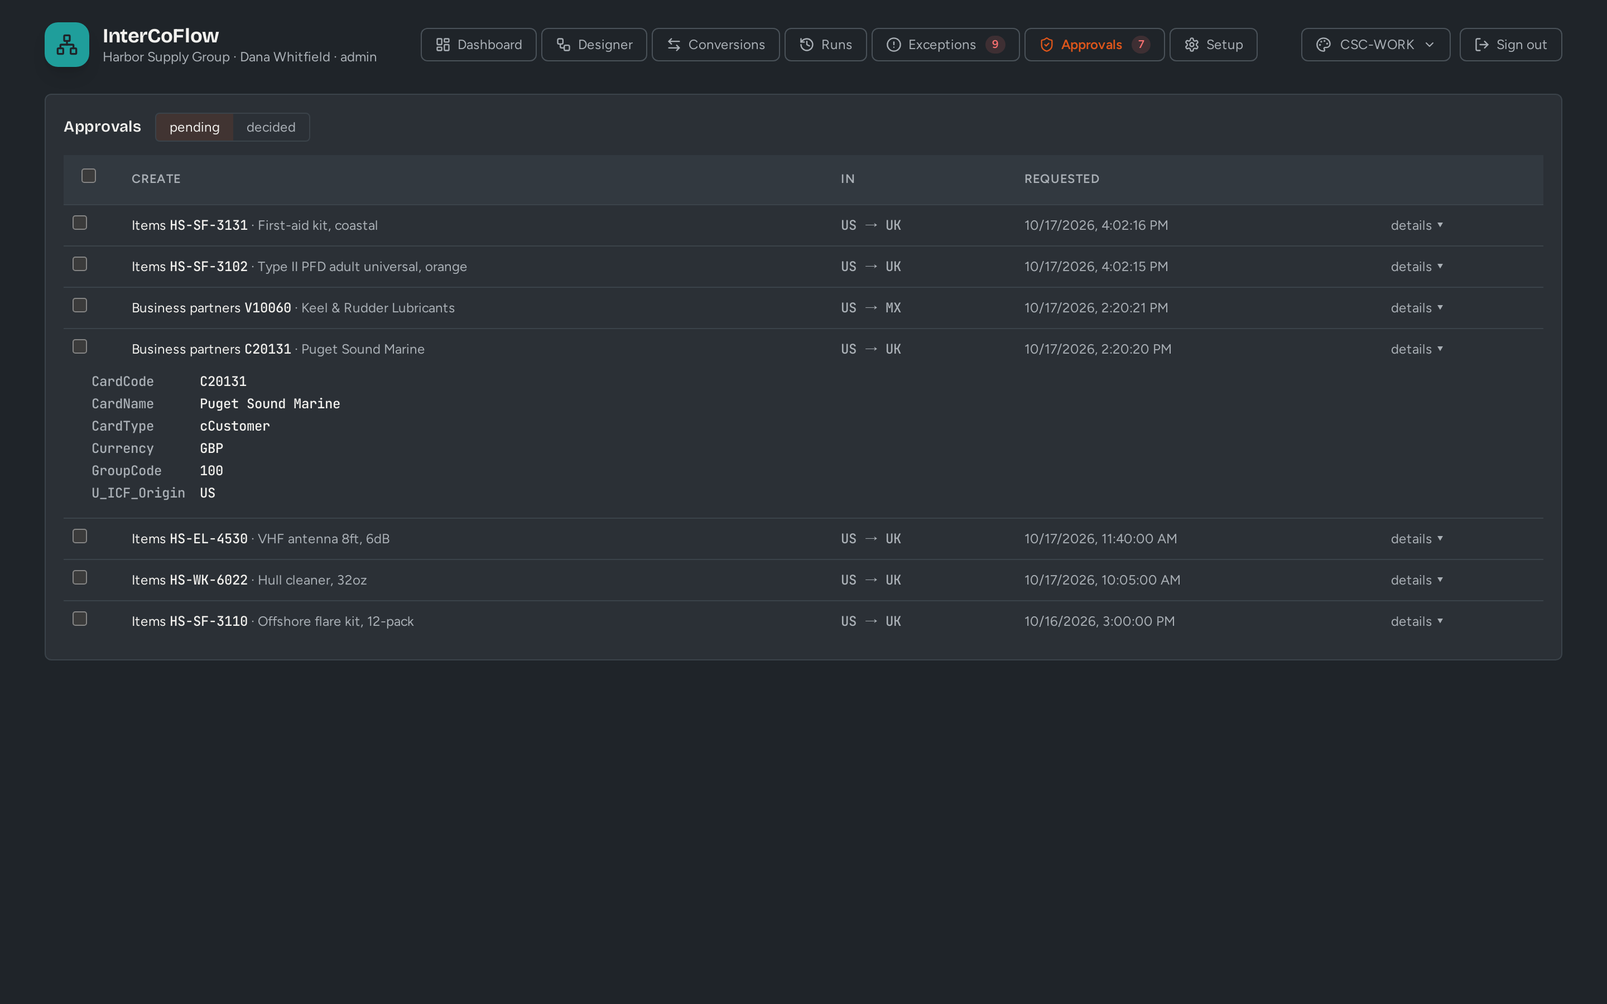
Task: Click the Approvals count badge 7
Action: point(1141,45)
